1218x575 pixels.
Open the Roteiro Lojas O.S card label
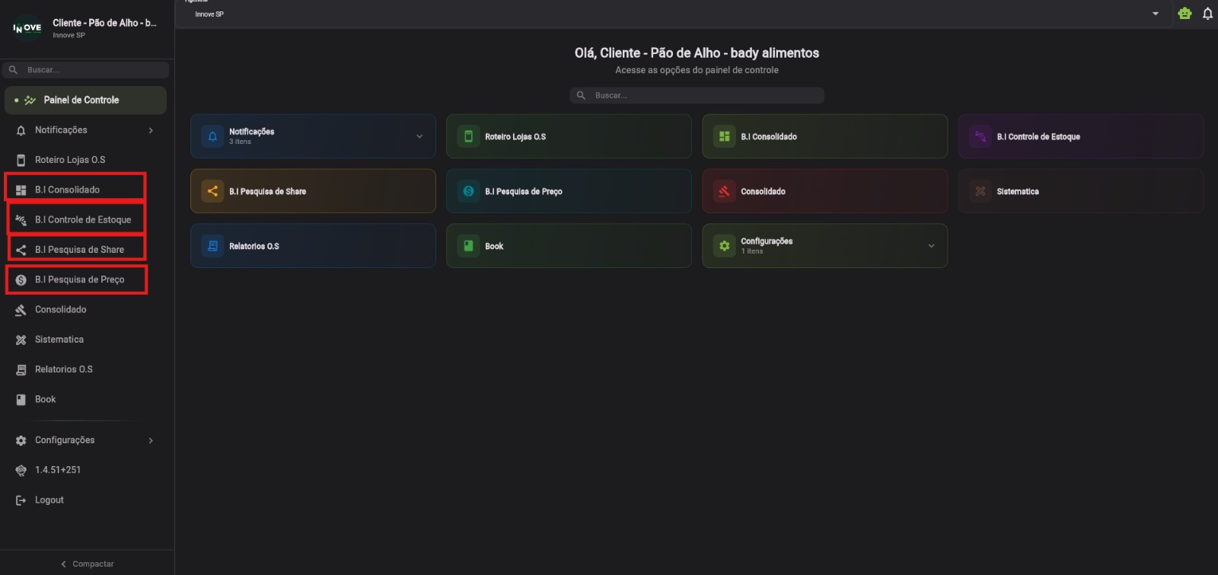[x=515, y=137]
